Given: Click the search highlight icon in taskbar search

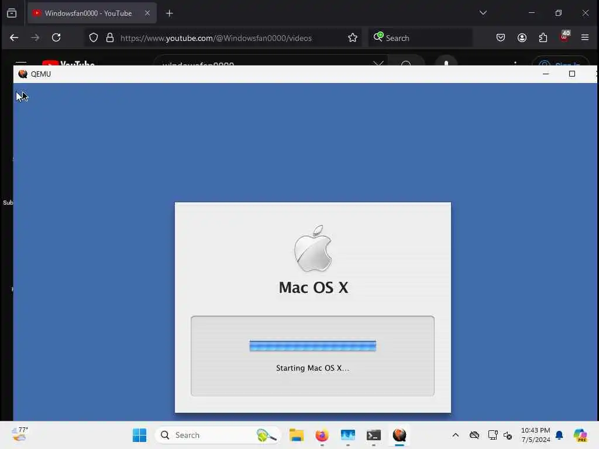Looking at the screenshot, I should 266,435.
